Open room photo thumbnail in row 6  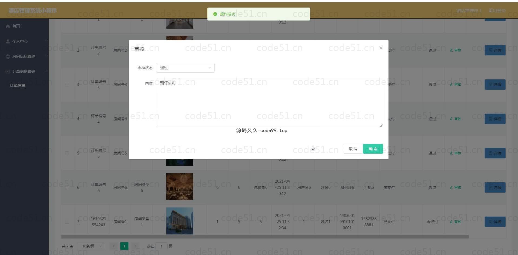point(180,187)
